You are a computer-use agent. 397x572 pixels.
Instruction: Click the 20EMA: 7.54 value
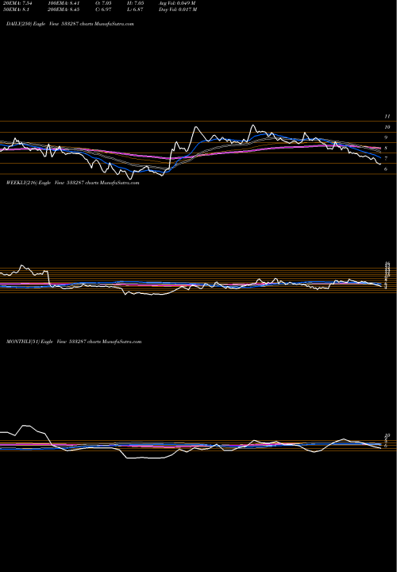(x=17, y=3)
